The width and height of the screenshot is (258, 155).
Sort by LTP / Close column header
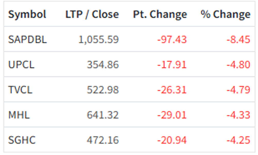click(92, 14)
